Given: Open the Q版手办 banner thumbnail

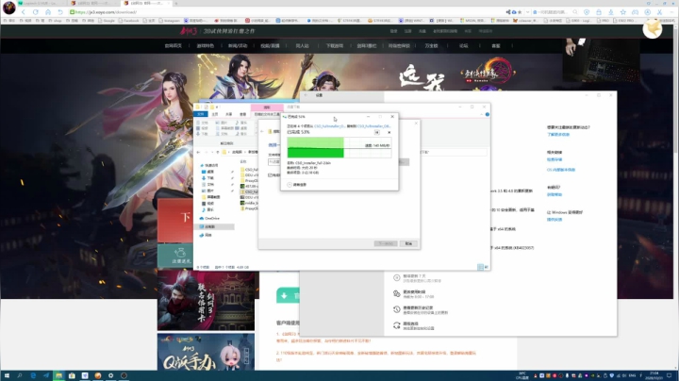Looking at the screenshot, I should (206, 352).
